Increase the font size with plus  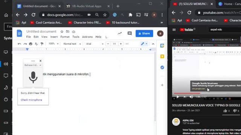(x=121, y=44)
